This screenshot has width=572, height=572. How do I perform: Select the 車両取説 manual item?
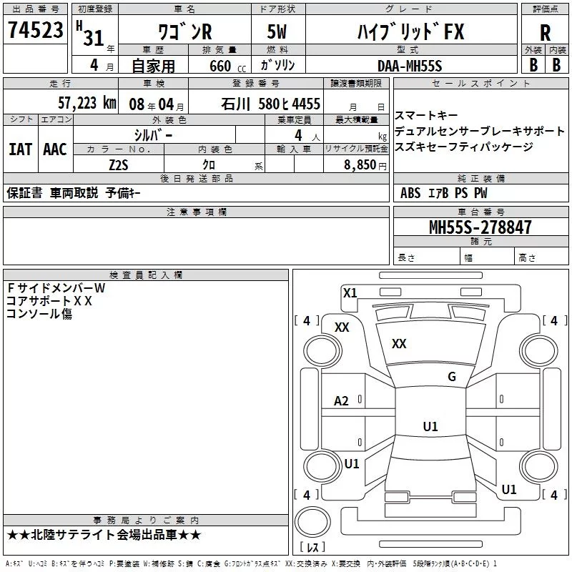click(74, 192)
